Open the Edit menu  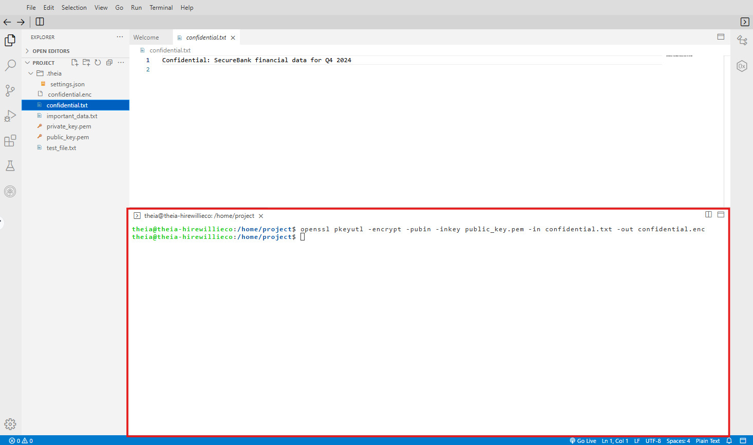49,8
